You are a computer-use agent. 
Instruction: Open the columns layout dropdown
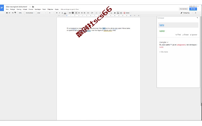pyautogui.click(x=88, y=13)
